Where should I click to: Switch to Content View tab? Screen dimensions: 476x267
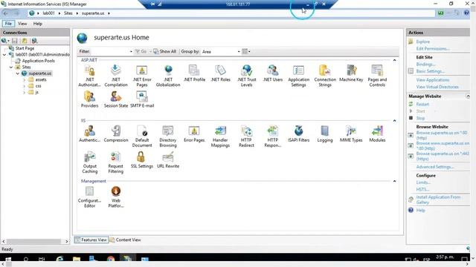point(125,240)
